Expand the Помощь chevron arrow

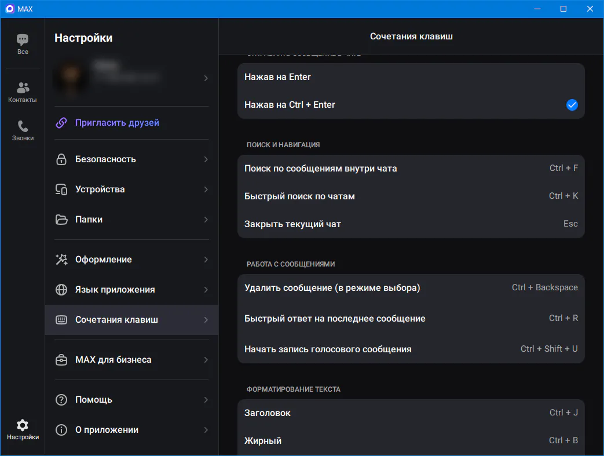[x=206, y=400]
